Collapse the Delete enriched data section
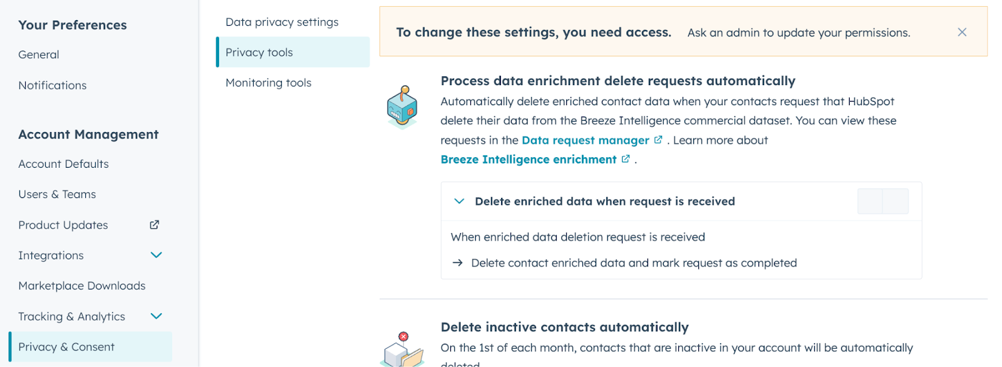Screen dimensions: 1002x367 pyautogui.click(x=459, y=202)
